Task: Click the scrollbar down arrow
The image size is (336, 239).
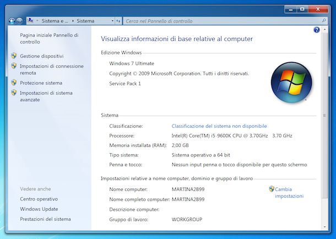Action: pos(324,227)
